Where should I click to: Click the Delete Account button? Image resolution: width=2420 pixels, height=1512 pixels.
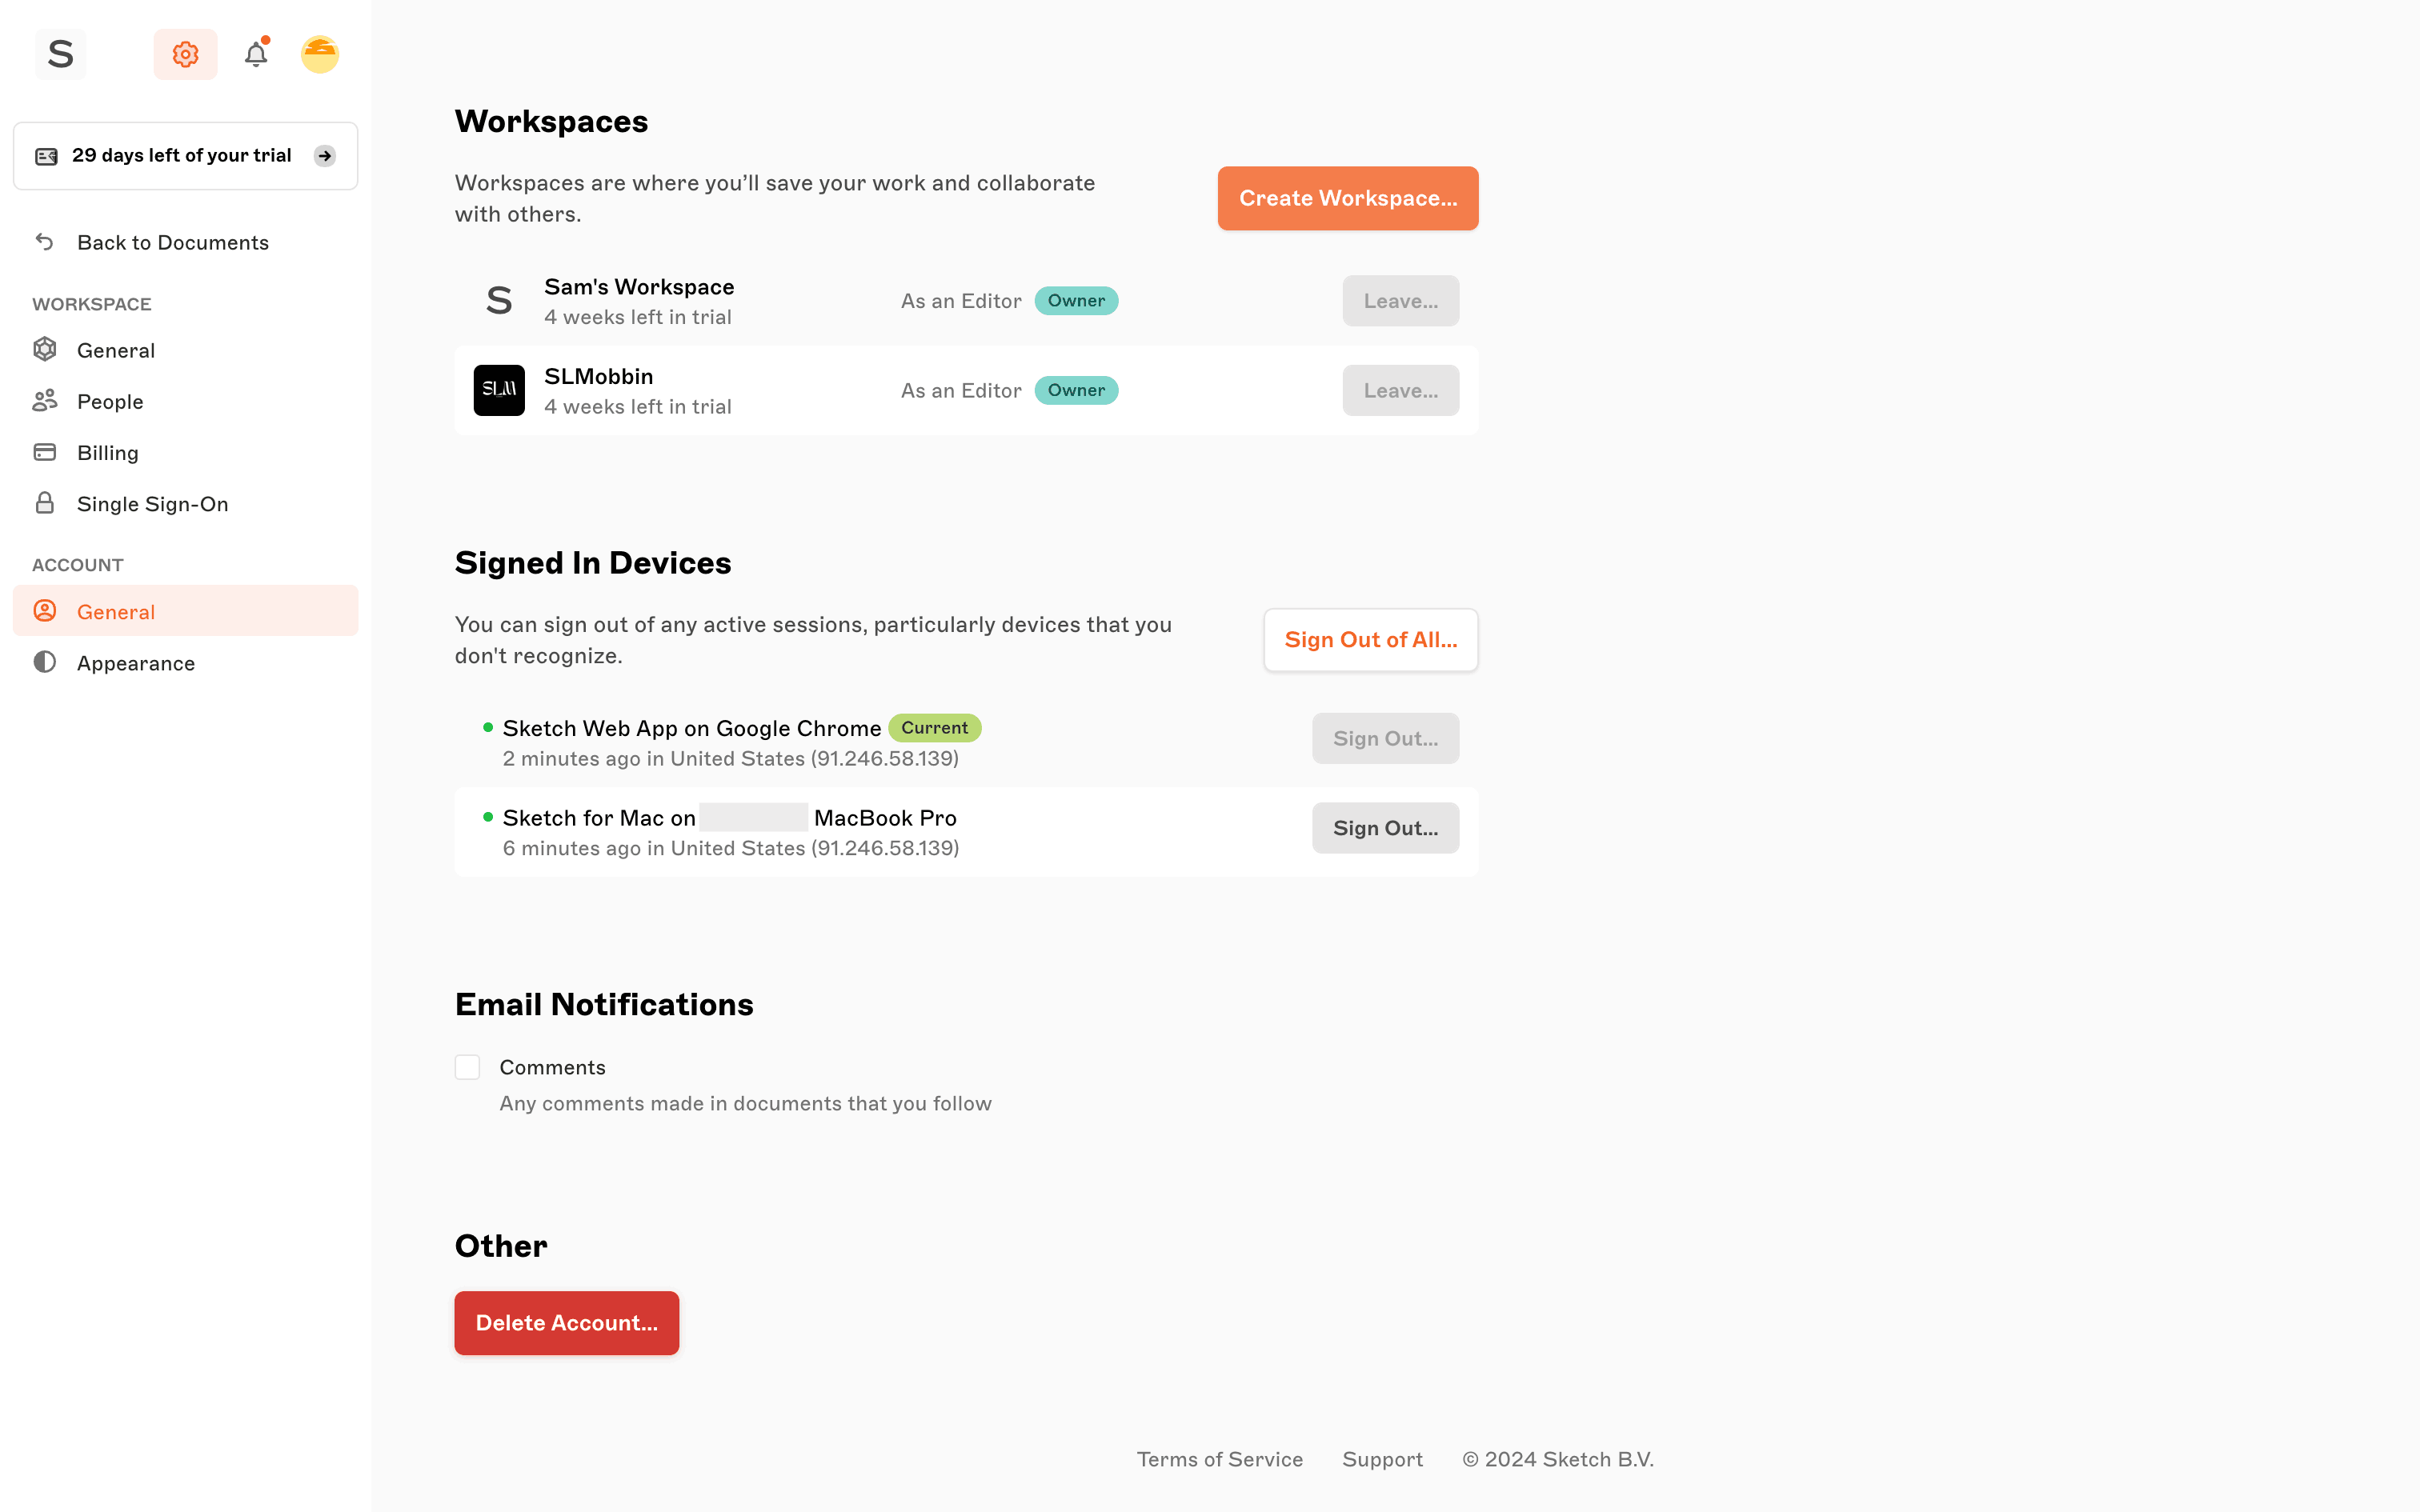pos(566,1323)
